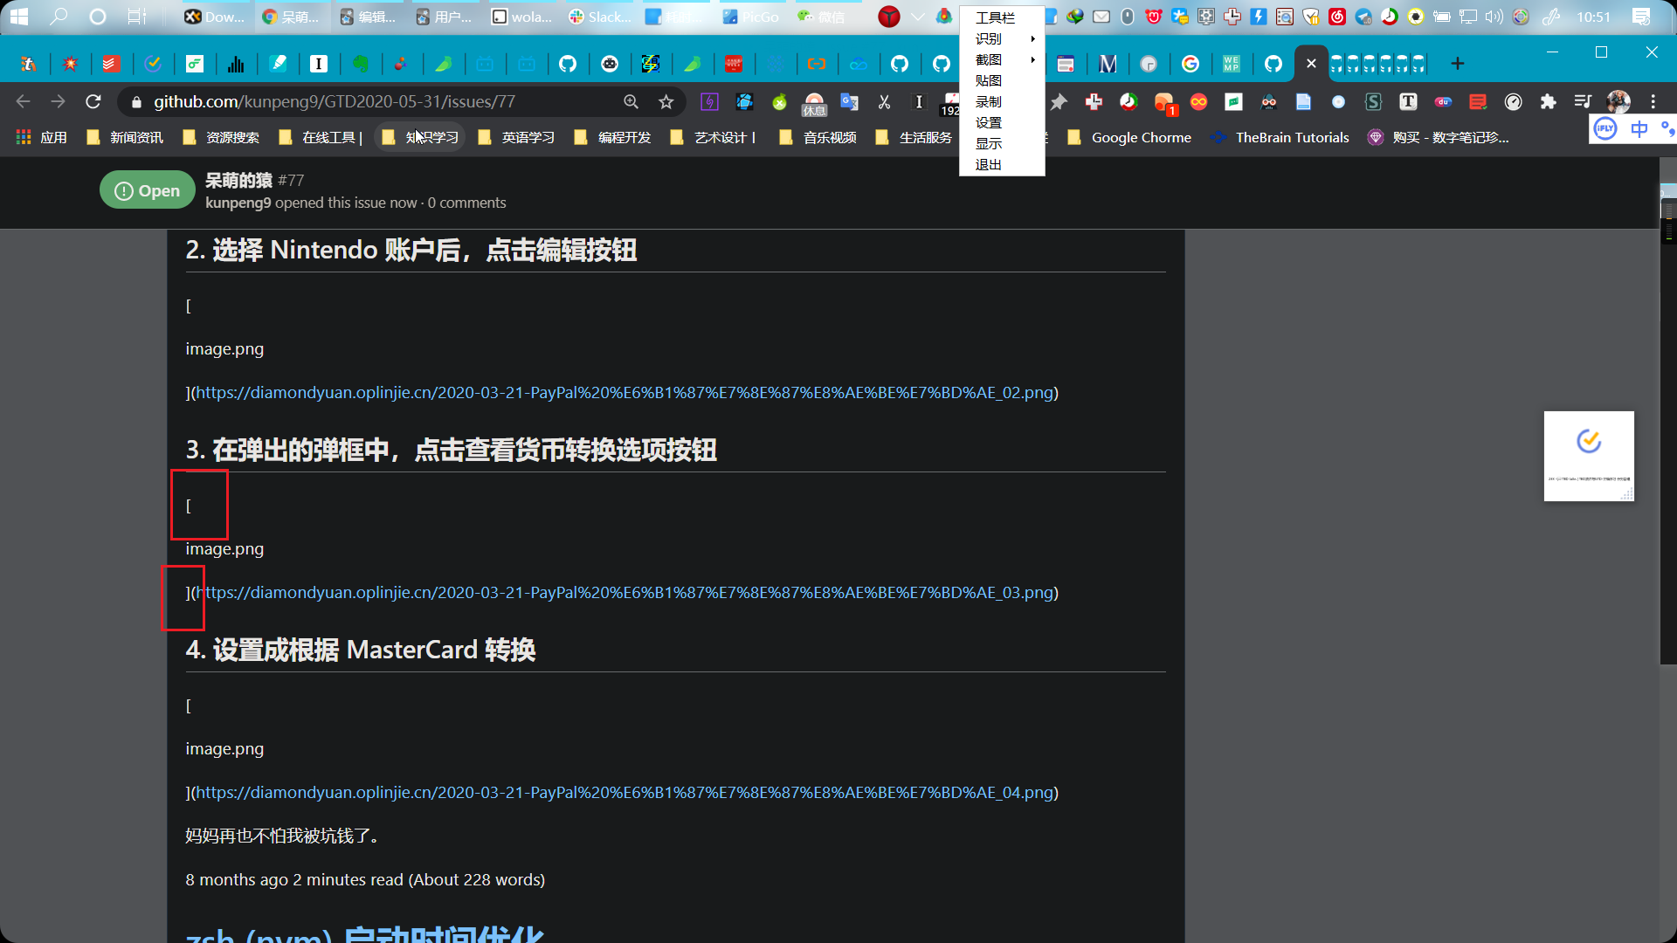Open the 编程开发 bookmark folder
Image resolution: width=1677 pixels, height=943 pixels.
(x=612, y=137)
